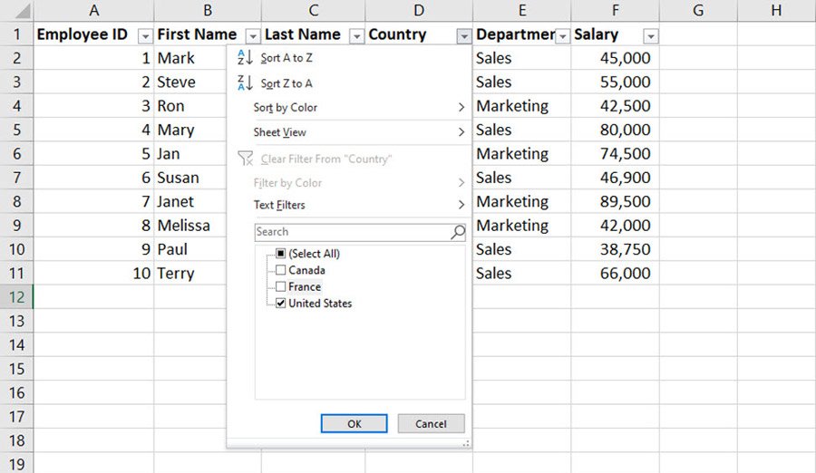Click the Clear Filter funnel icon

click(x=245, y=159)
